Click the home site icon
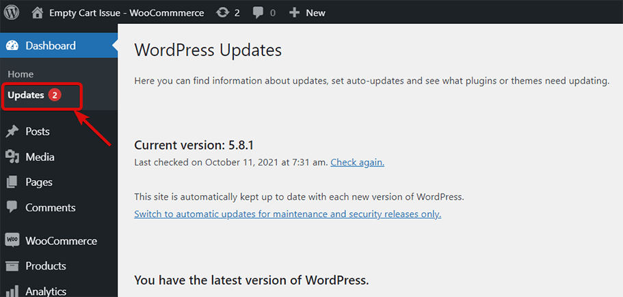623x297 pixels. pos(38,12)
